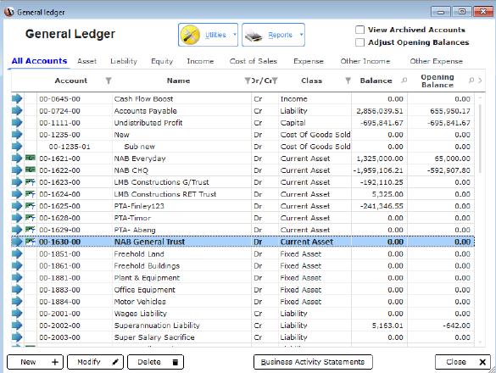Click the trust flag icon for LMB Constructions RET Trust
The height and width of the screenshot is (373, 496).
tap(31, 194)
